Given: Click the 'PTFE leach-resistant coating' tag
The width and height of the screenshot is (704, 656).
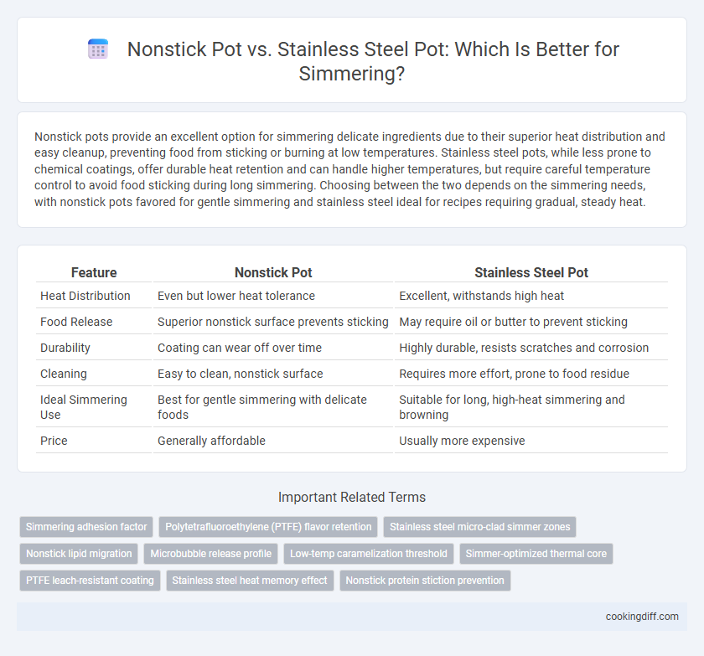Looking at the screenshot, I should click(x=90, y=581).
